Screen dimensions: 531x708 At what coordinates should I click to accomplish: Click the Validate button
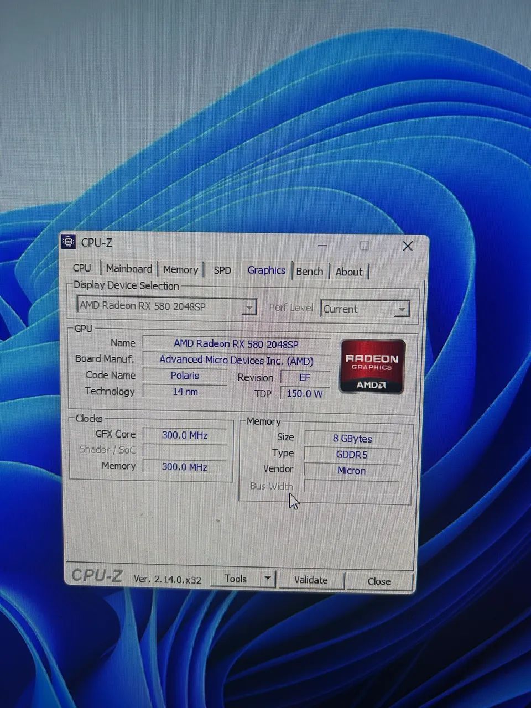311,580
